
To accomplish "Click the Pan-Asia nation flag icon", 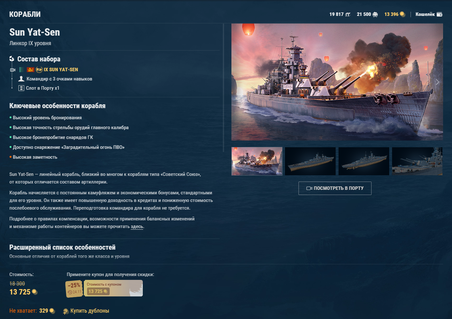I will [31, 70].
